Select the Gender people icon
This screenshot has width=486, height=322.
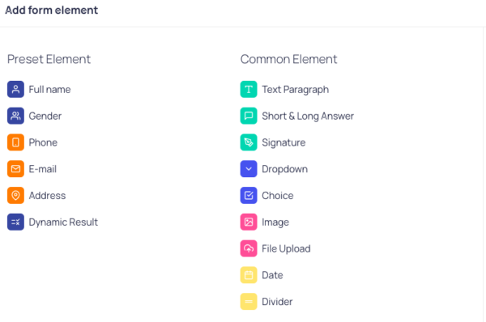(x=15, y=116)
